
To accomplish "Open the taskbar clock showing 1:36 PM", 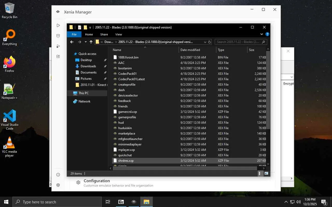I will coord(310,202).
